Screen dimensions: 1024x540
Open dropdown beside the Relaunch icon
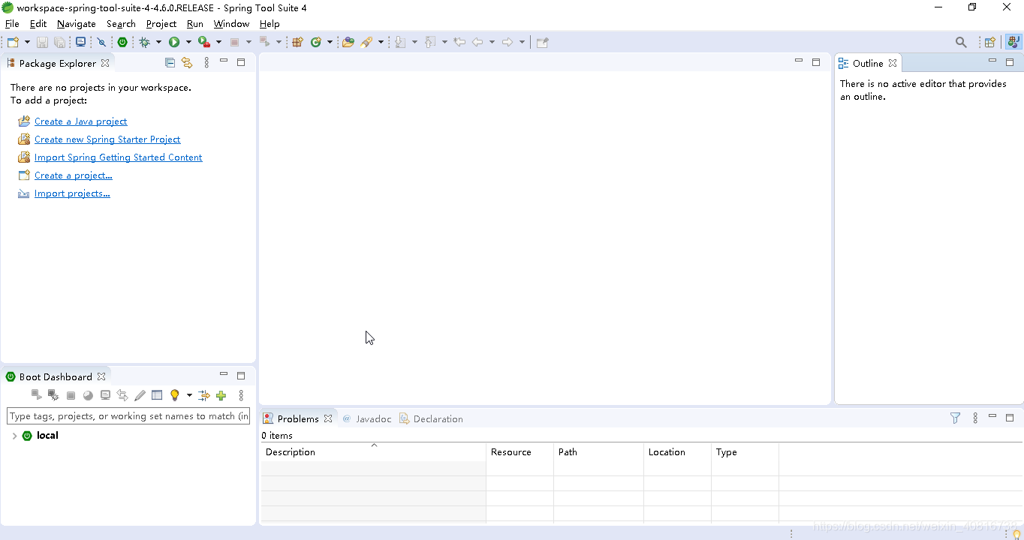218,42
